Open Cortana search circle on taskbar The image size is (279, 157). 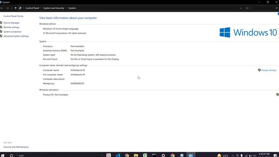[11, 155]
